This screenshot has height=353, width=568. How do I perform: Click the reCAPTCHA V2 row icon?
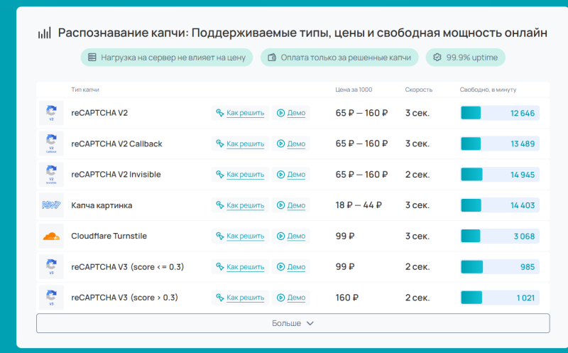click(51, 113)
